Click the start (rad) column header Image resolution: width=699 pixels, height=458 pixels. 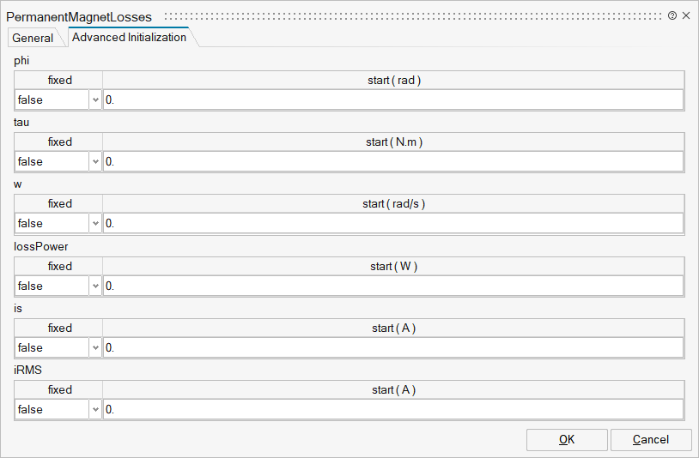[393, 80]
